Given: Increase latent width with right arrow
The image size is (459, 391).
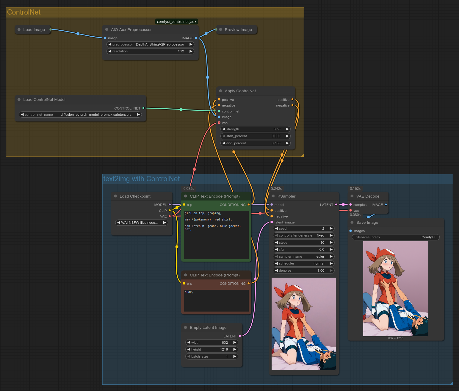Looking at the screenshot, I should tap(235, 342).
